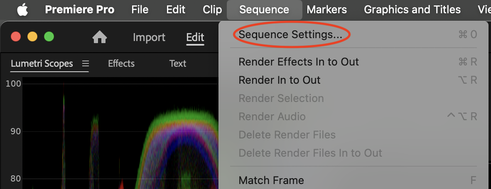Image resolution: width=491 pixels, height=189 pixels.
Task: Open the Markers menu
Action: pyautogui.click(x=327, y=10)
